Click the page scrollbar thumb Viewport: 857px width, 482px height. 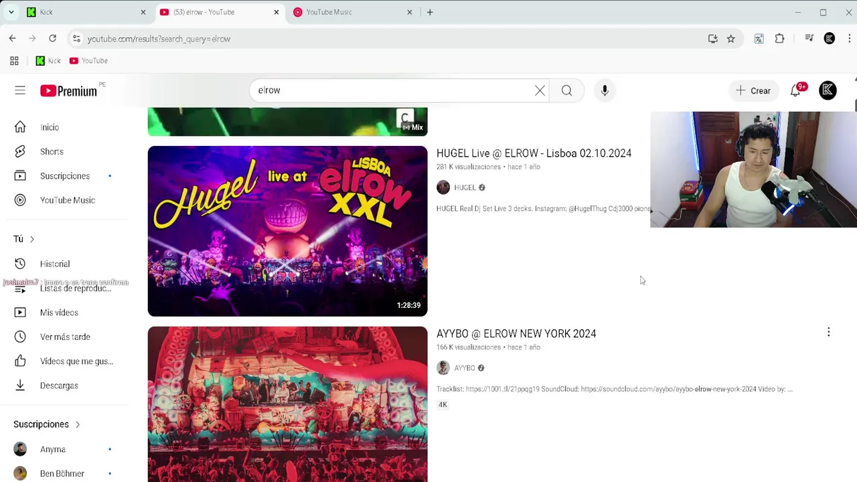(x=855, y=106)
